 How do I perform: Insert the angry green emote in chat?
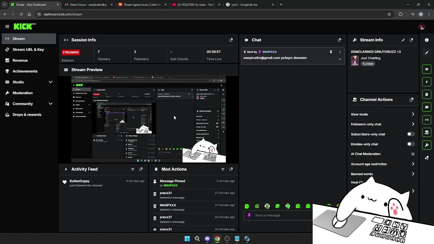[x=257, y=206]
